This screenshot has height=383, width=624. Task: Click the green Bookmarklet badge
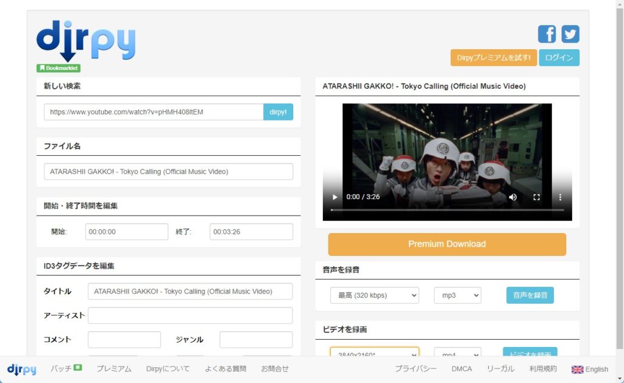(58, 68)
